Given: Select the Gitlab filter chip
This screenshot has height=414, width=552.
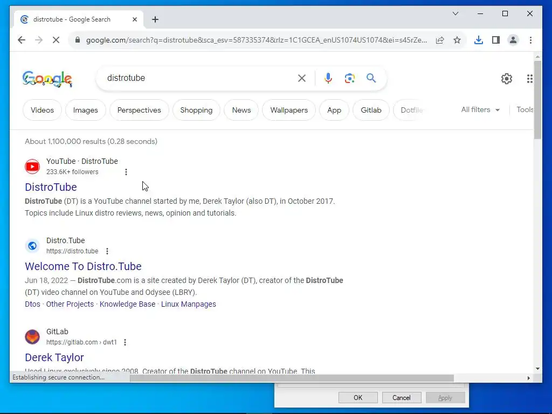Looking at the screenshot, I should [x=371, y=110].
